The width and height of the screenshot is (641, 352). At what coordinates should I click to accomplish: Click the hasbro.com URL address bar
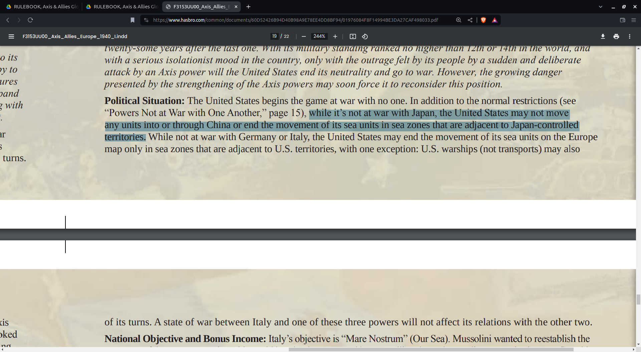pyautogui.click(x=295, y=20)
